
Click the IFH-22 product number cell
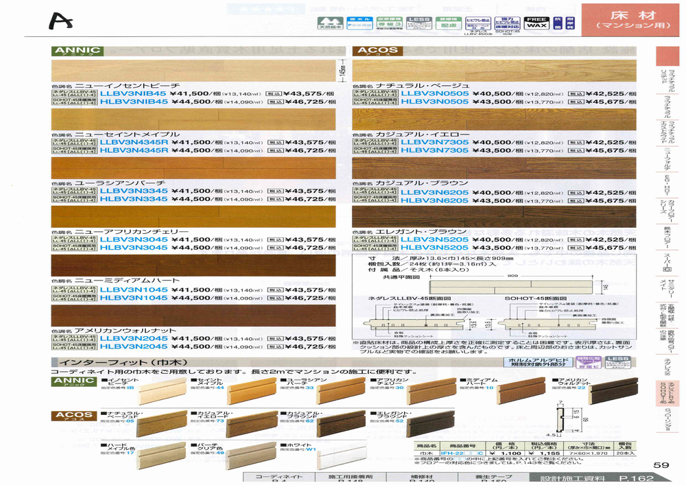(462, 453)
